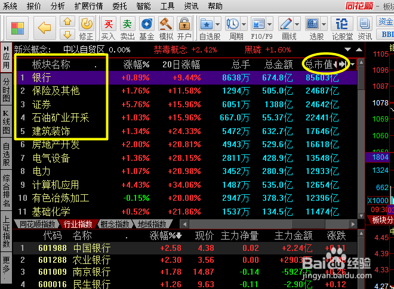
Task: Expand the F10/F9 dropdown arrow
Action: coord(270,24)
